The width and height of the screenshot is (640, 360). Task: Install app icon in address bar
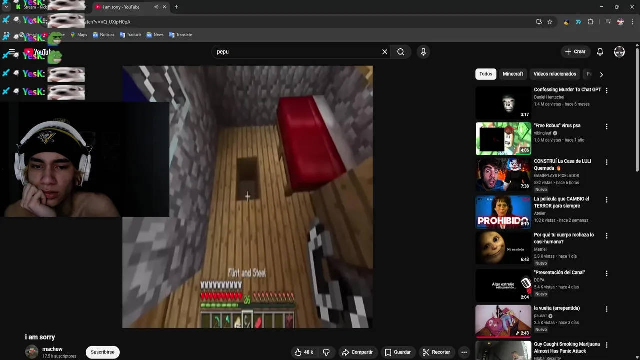[539, 22]
